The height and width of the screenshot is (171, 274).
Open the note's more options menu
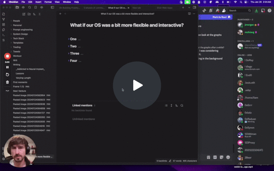194,14
